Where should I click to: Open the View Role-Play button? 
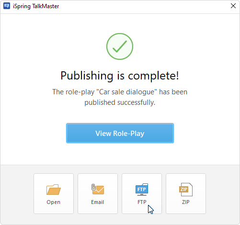coord(120,133)
